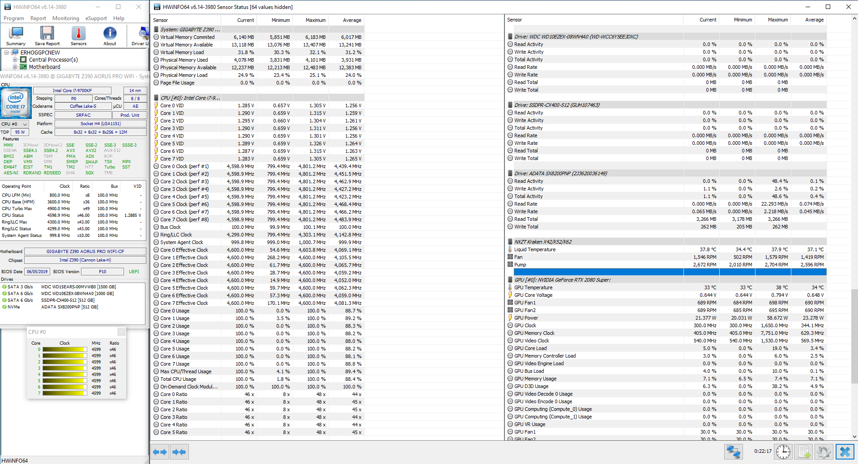Screen dimensions: 858x464
Task: Select 'Physical Memory Load' sensor row
Action: (258, 75)
